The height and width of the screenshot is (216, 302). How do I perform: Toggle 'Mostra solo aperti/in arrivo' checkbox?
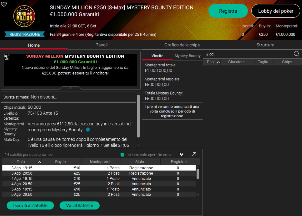tap(122, 155)
